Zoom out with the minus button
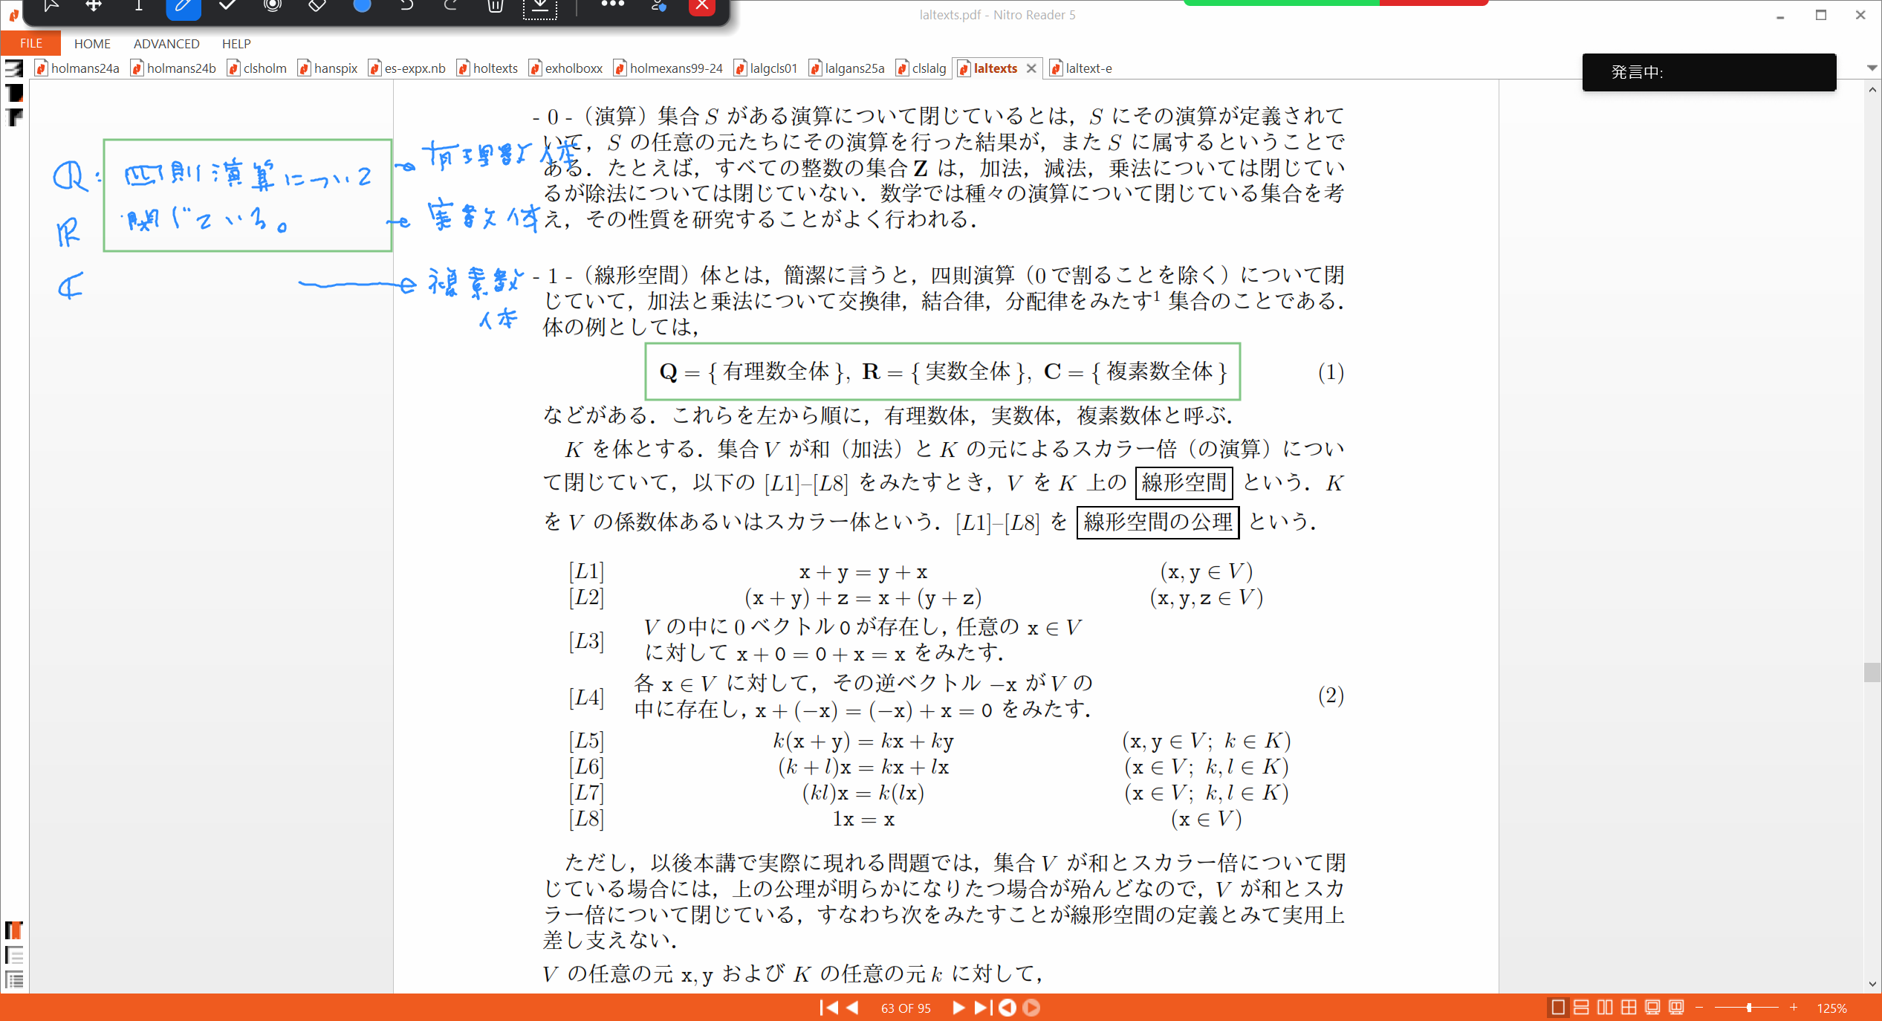The width and height of the screenshot is (1882, 1021). [1699, 1008]
